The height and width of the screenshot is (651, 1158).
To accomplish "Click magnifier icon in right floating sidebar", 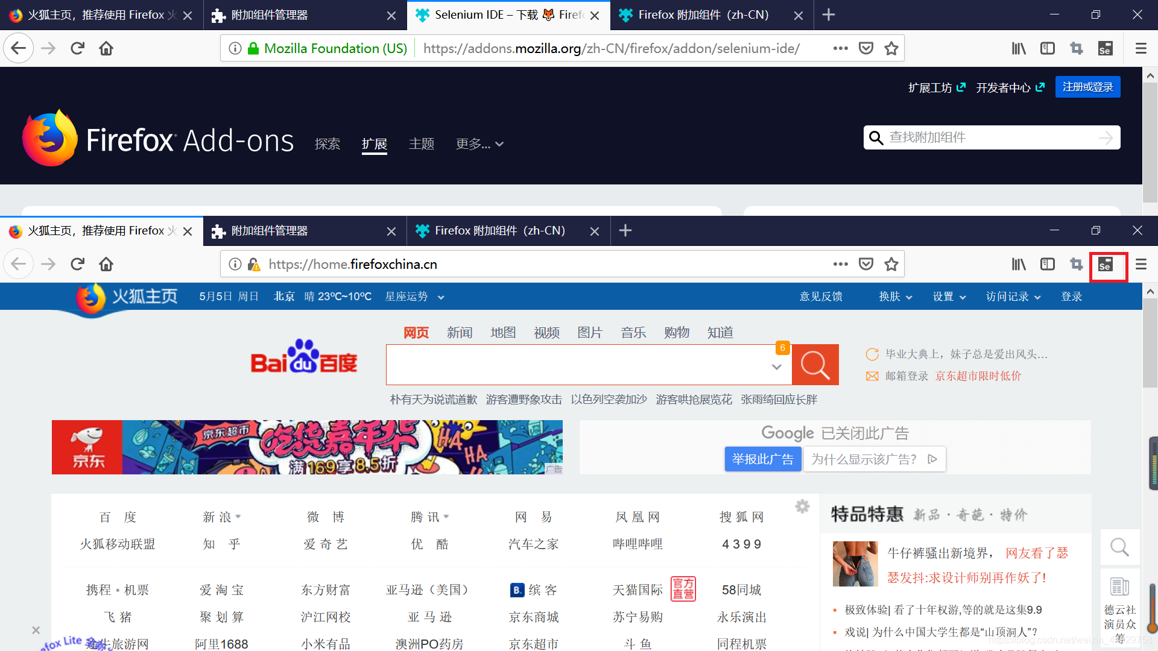I will (1119, 547).
